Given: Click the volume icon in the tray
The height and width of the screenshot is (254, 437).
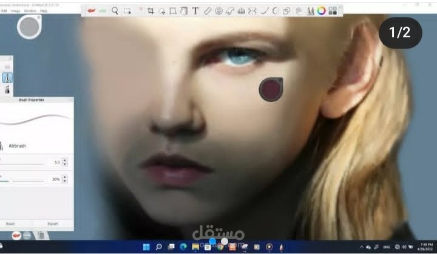Looking at the screenshot, I should [404, 247].
